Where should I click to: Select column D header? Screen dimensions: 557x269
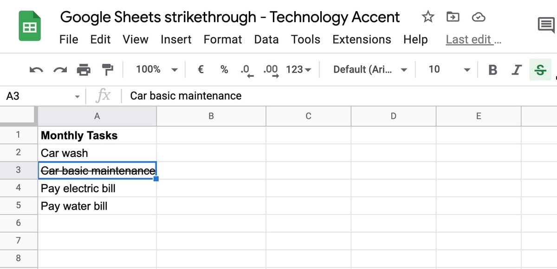coord(394,116)
